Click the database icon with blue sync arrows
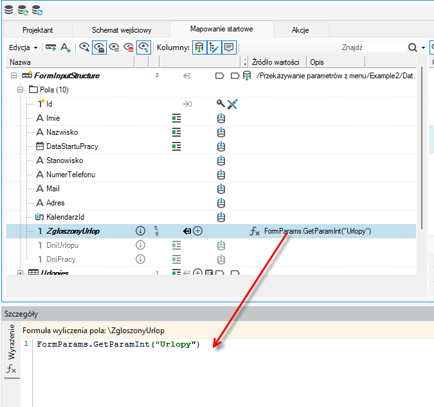Viewport: 434px width, 407px height. click(x=37, y=10)
